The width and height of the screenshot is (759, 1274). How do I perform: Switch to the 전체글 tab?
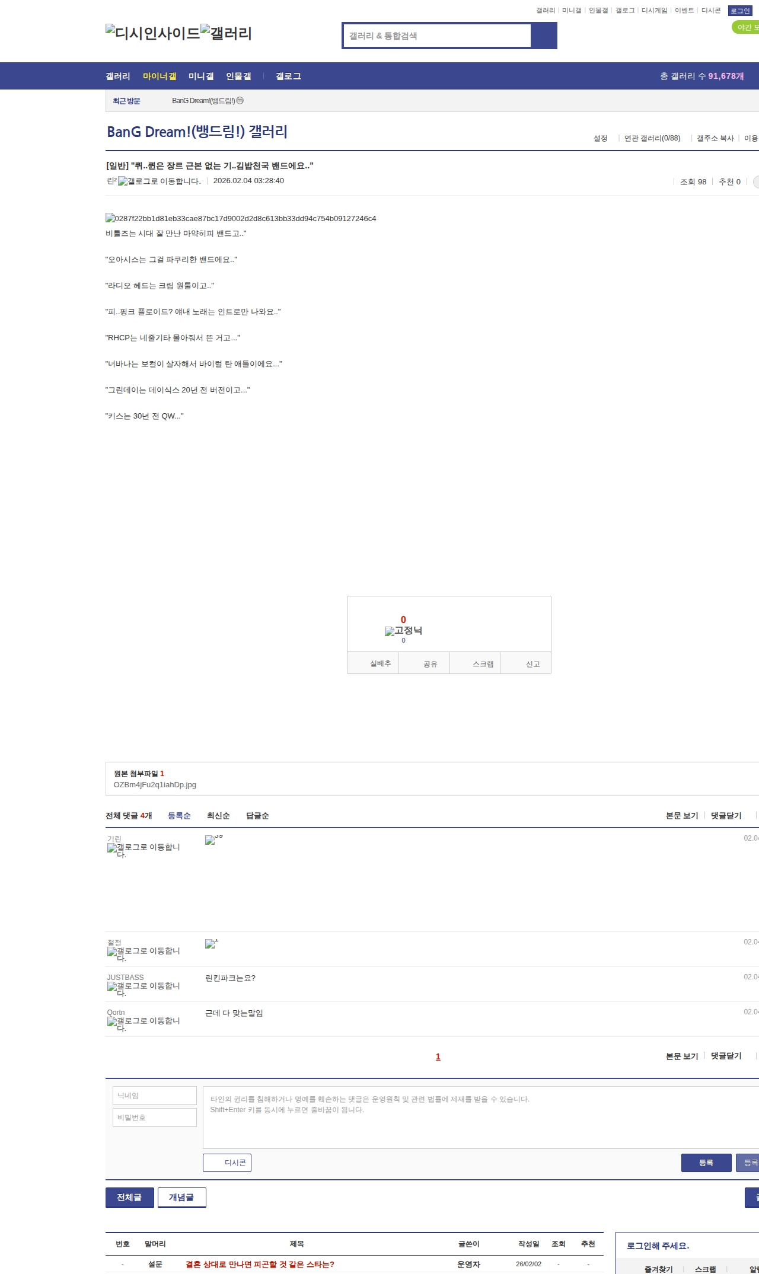129,1197
